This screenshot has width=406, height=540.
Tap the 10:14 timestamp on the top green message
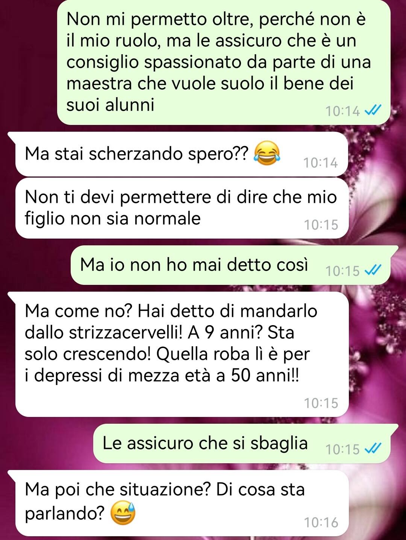342,111
